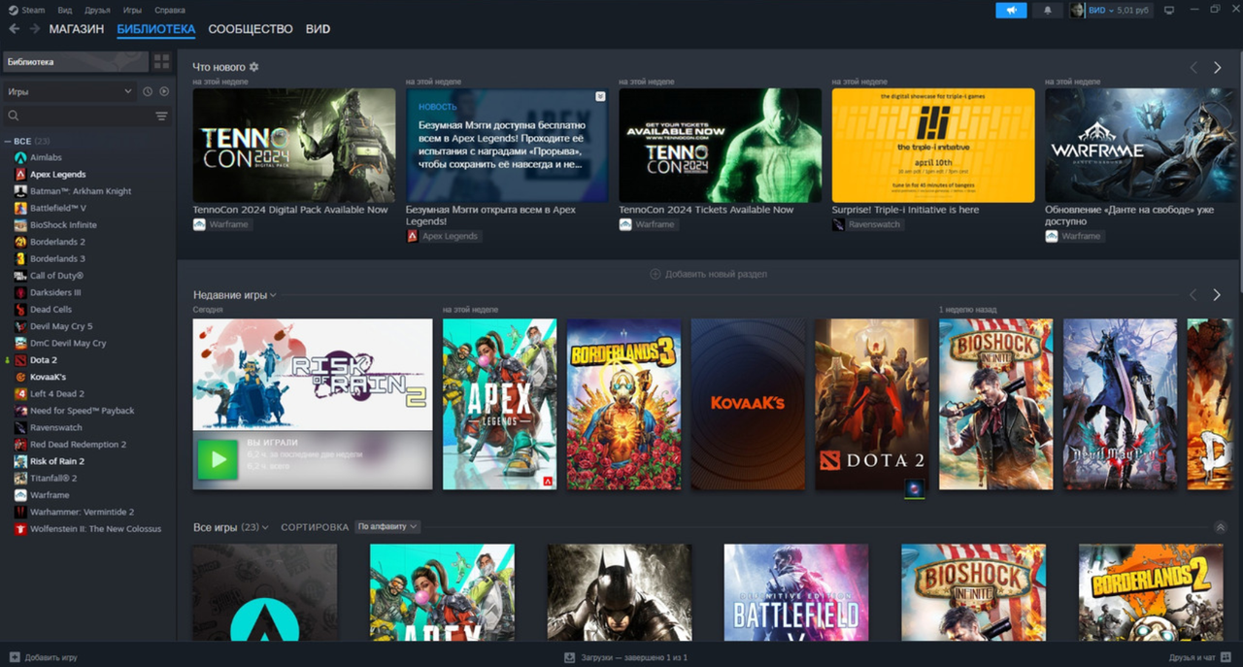Click the Ravenswatch tag under Triple-i news
Viewport: 1243px width, 667px height.
click(x=867, y=224)
